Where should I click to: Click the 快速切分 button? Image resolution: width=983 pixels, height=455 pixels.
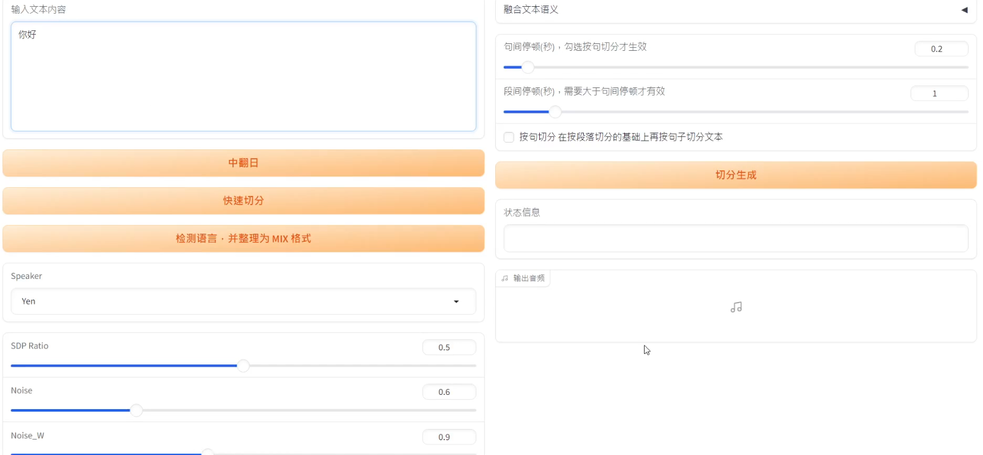coord(243,201)
